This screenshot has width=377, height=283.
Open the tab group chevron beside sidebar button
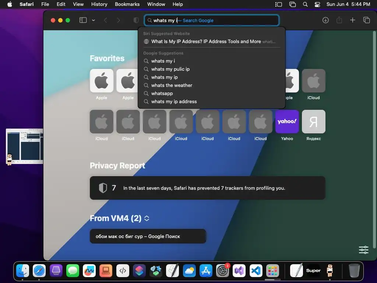pos(94,20)
